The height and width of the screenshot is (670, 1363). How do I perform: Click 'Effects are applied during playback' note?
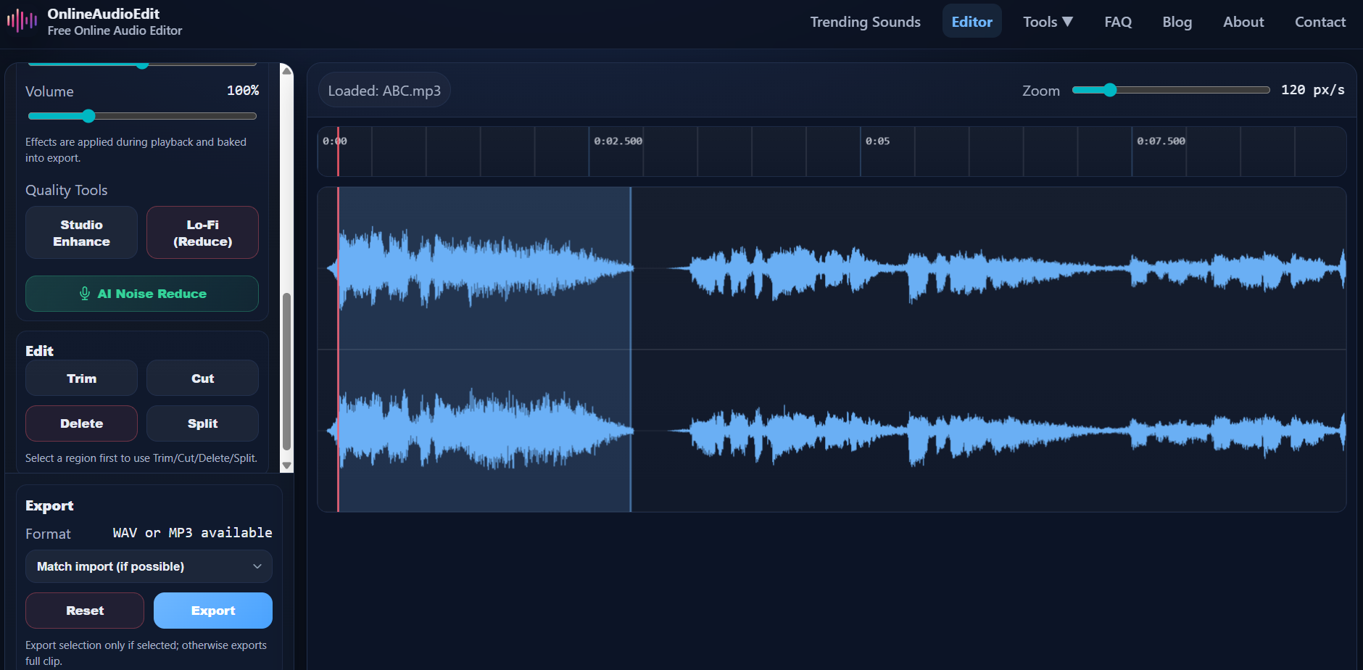tap(136, 150)
